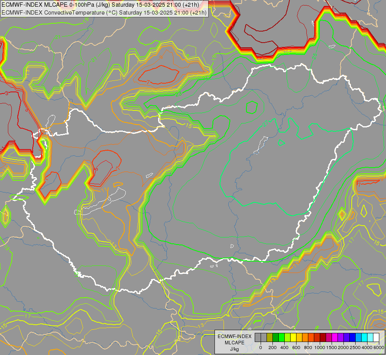This screenshot has height=355, width=386.
Task: Click the legend unit J/kg
Action: pos(235,349)
